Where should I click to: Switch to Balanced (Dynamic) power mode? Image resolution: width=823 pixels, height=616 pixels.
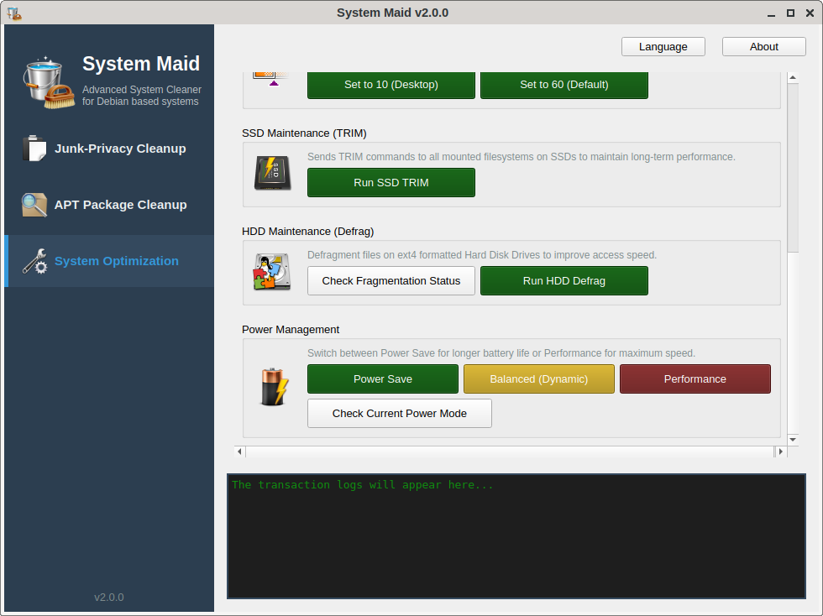[x=538, y=379]
